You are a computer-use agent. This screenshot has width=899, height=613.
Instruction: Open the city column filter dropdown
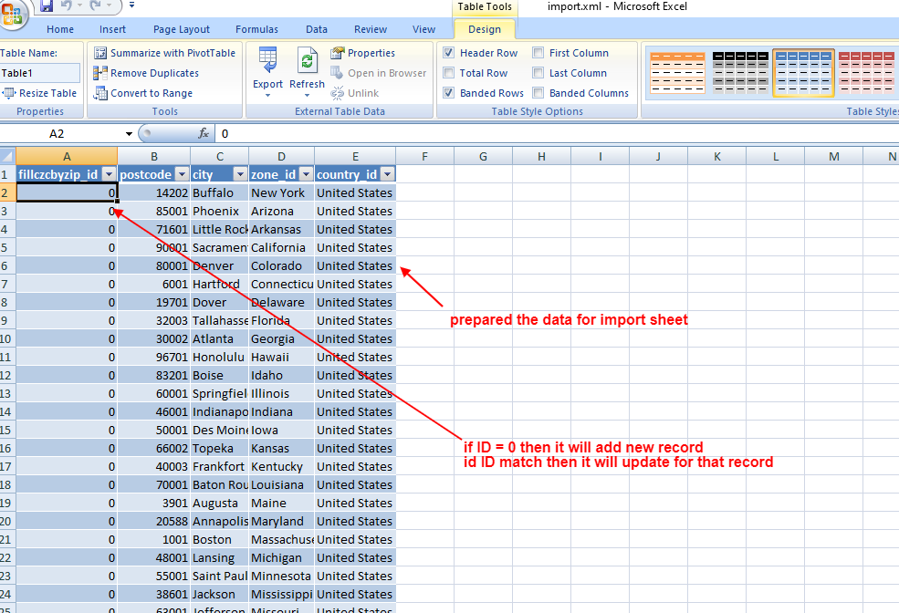240,174
